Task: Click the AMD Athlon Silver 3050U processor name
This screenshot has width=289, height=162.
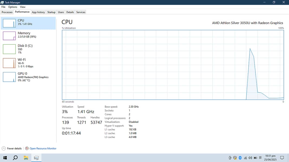Action: [248, 23]
